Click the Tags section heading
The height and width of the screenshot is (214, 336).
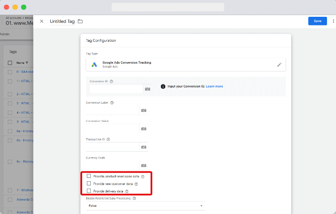pyautogui.click(x=13, y=52)
